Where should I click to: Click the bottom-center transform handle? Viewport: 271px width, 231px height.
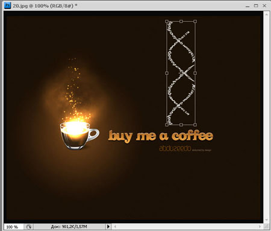point(181,125)
